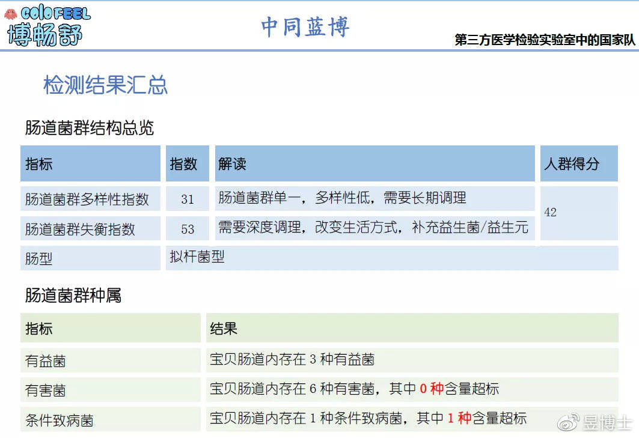This screenshot has width=639, height=438.
Task: Select the 肠道菌群单一，多样性低 interpretation cell
Action: pos(375,198)
